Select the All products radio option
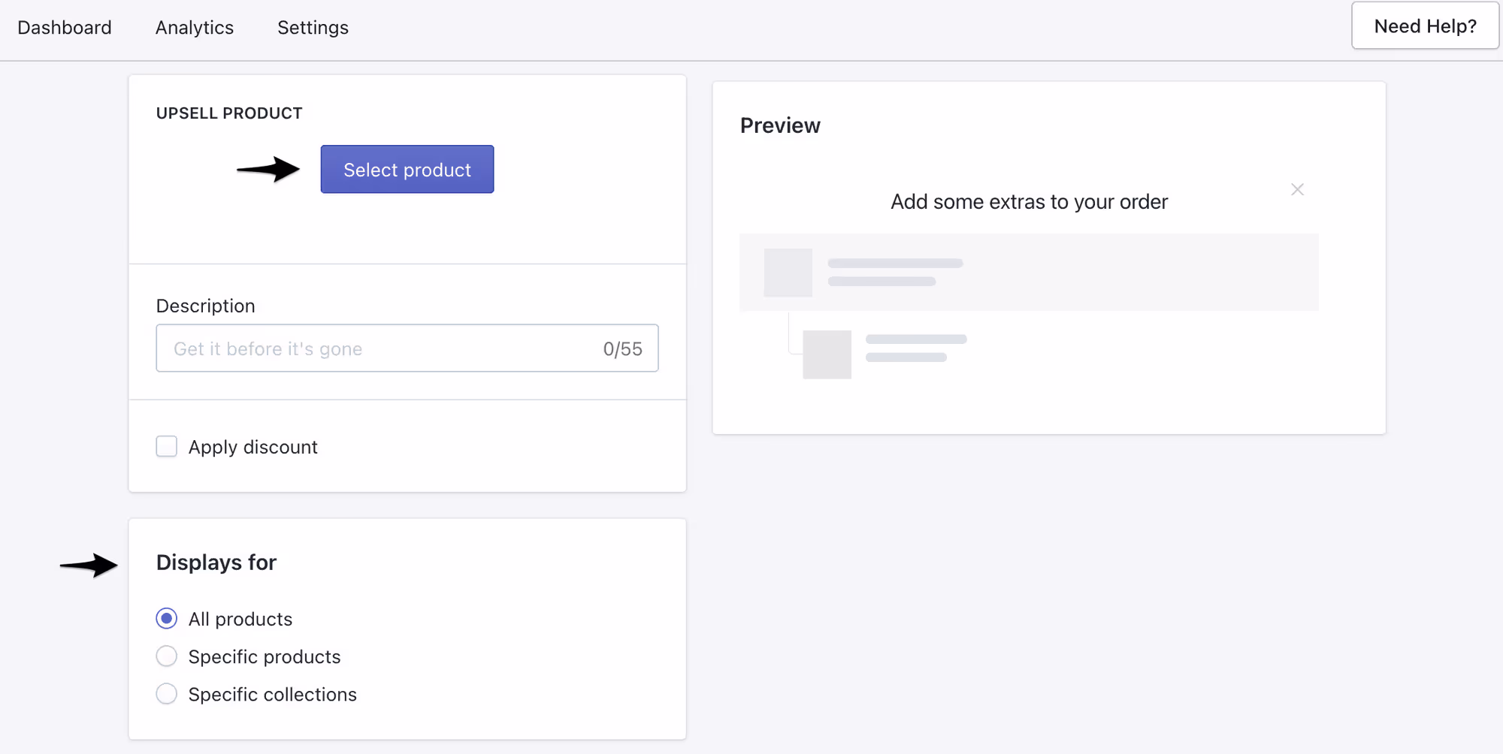 [x=167, y=618]
